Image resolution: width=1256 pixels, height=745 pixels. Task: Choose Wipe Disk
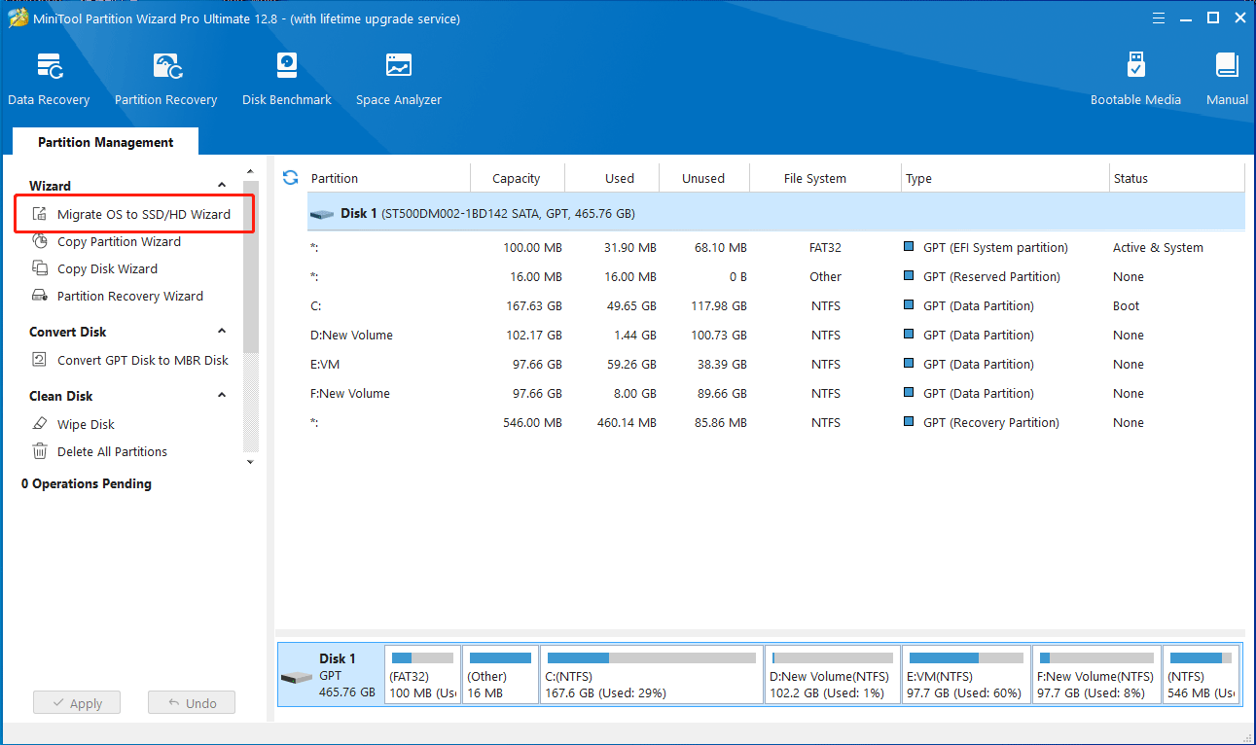(x=86, y=424)
